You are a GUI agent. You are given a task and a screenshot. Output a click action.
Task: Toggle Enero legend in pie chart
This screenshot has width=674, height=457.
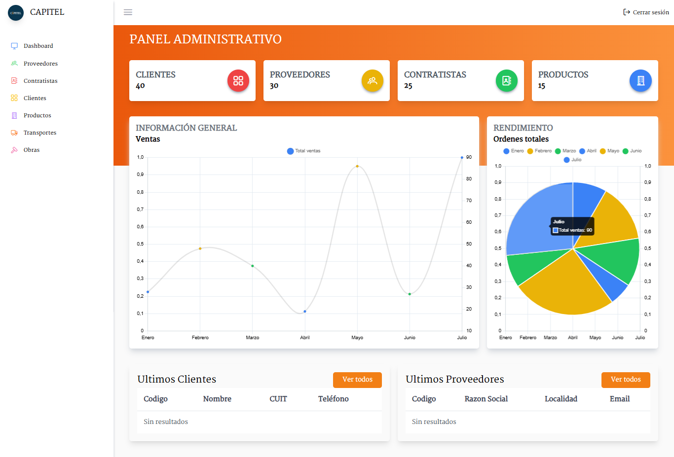(514, 151)
